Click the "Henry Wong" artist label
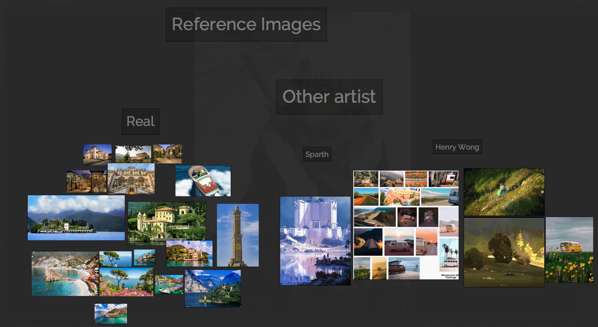 pyautogui.click(x=457, y=146)
